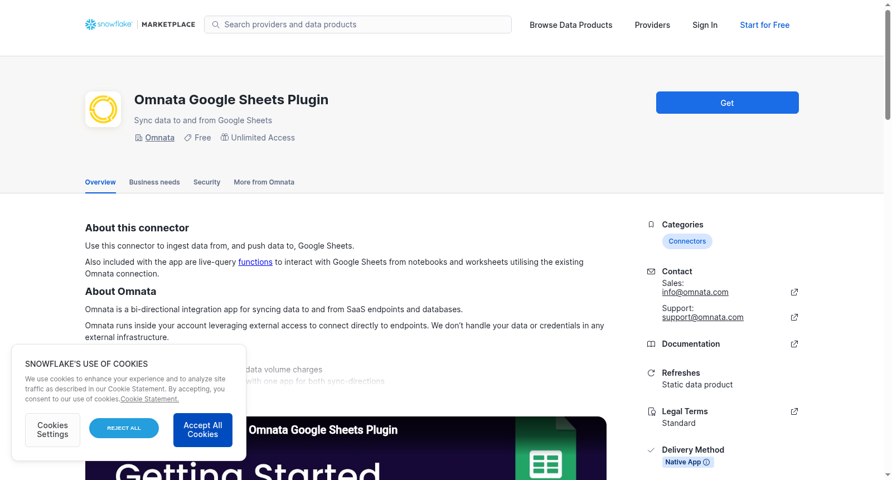Click the "Sync data to and from Google Sheets" subtitle

203,120
